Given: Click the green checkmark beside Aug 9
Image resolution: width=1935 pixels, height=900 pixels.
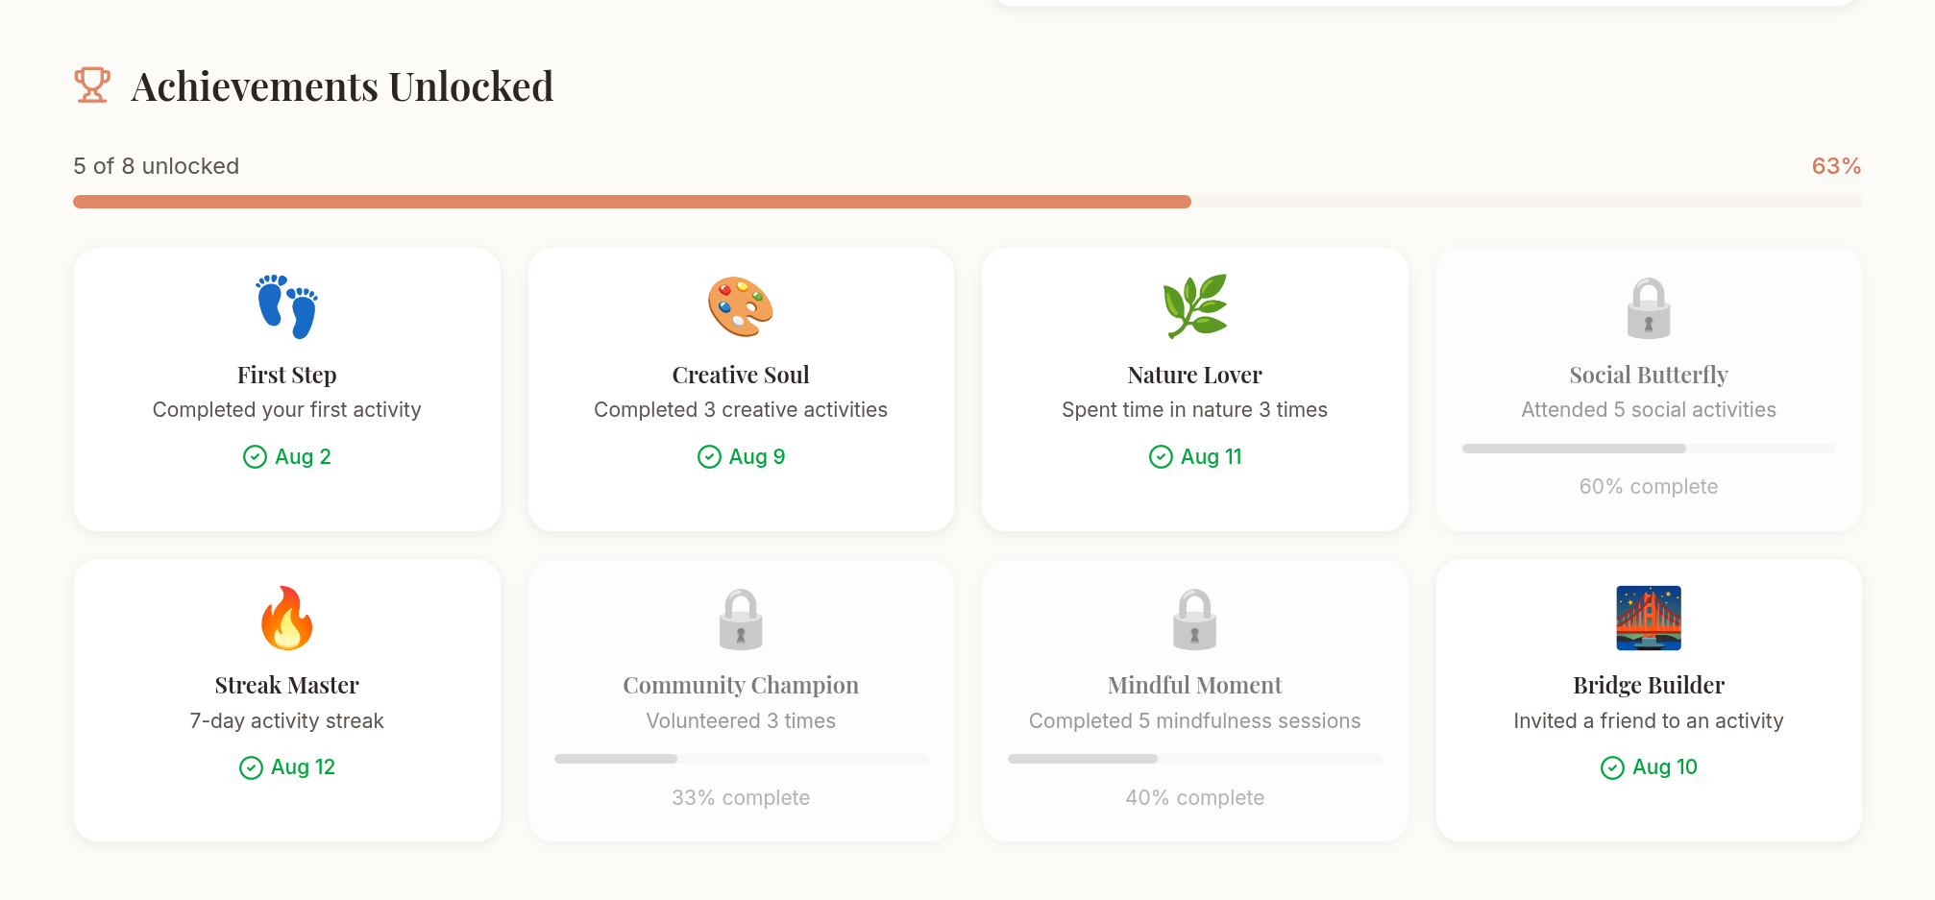Looking at the screenshot, I should pyautogui.click(x=709, y=457).
